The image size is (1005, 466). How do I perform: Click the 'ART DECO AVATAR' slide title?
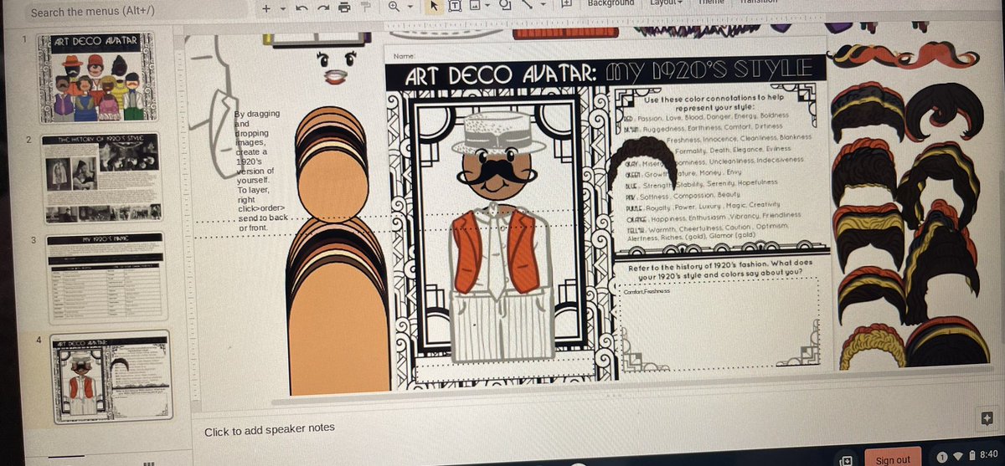[x=500, y=75]
